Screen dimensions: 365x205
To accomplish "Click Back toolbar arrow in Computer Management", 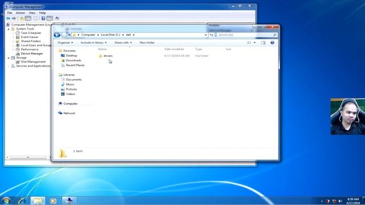I will click(9, 18).
